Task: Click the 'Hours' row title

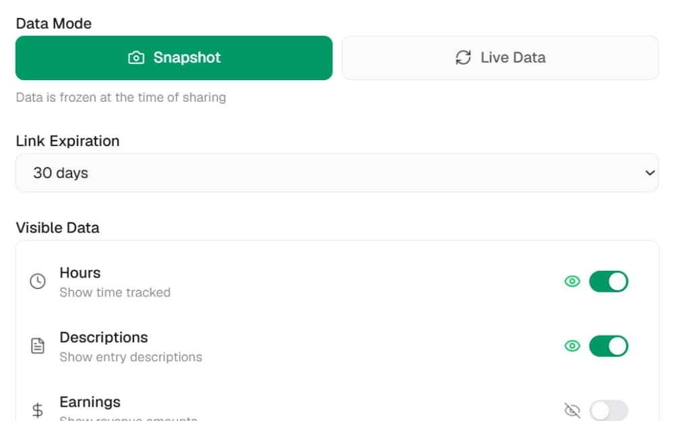Action: click(x=80, y=273)
